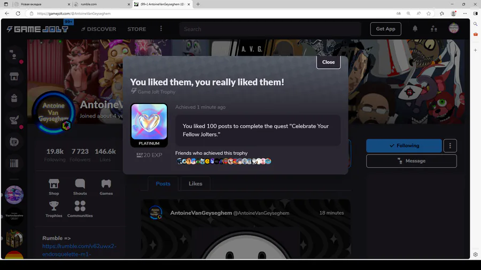Switch to the Likes tab
The image size is (481, 270).
click(x=196, y=184)
